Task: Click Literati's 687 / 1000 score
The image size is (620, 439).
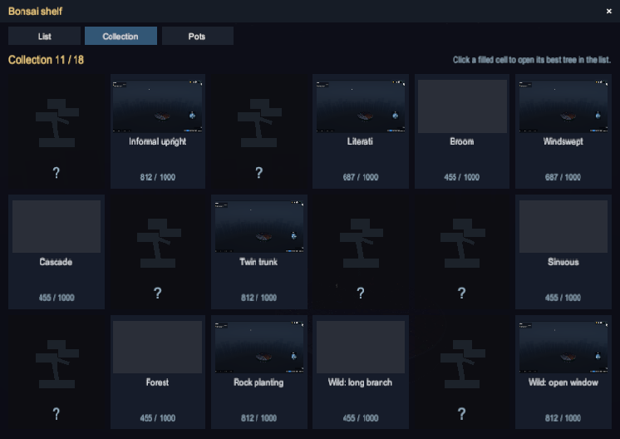Action: click(360, 177)
